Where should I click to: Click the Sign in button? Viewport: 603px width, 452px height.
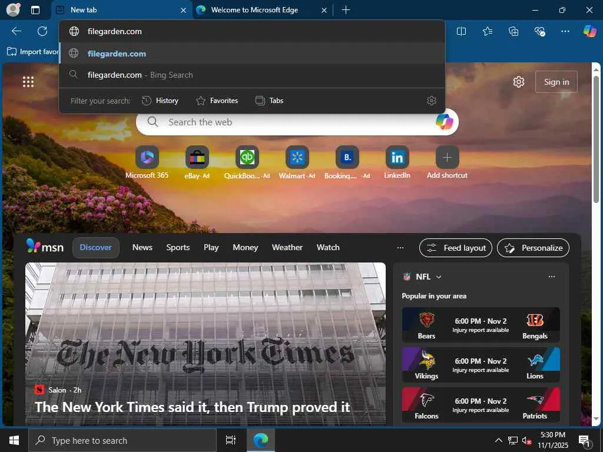pyautogui.click(x=556, y=82)
